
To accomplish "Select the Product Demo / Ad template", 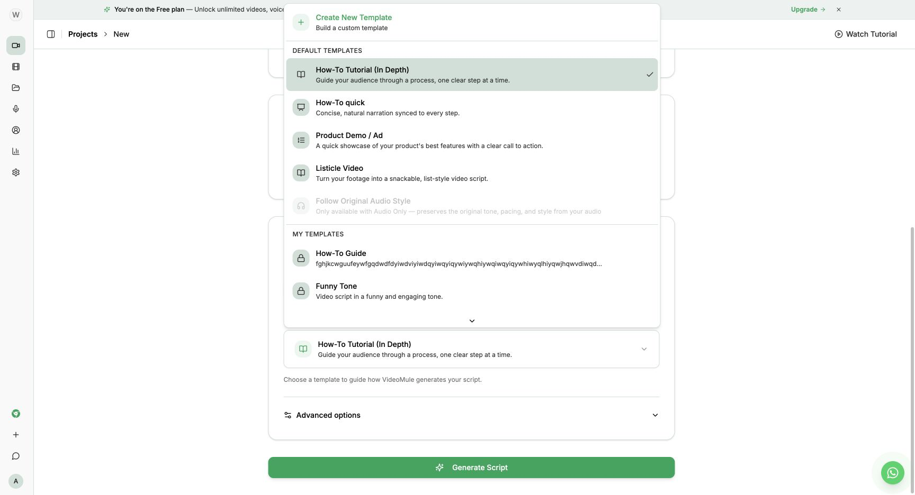I will 472,140.
